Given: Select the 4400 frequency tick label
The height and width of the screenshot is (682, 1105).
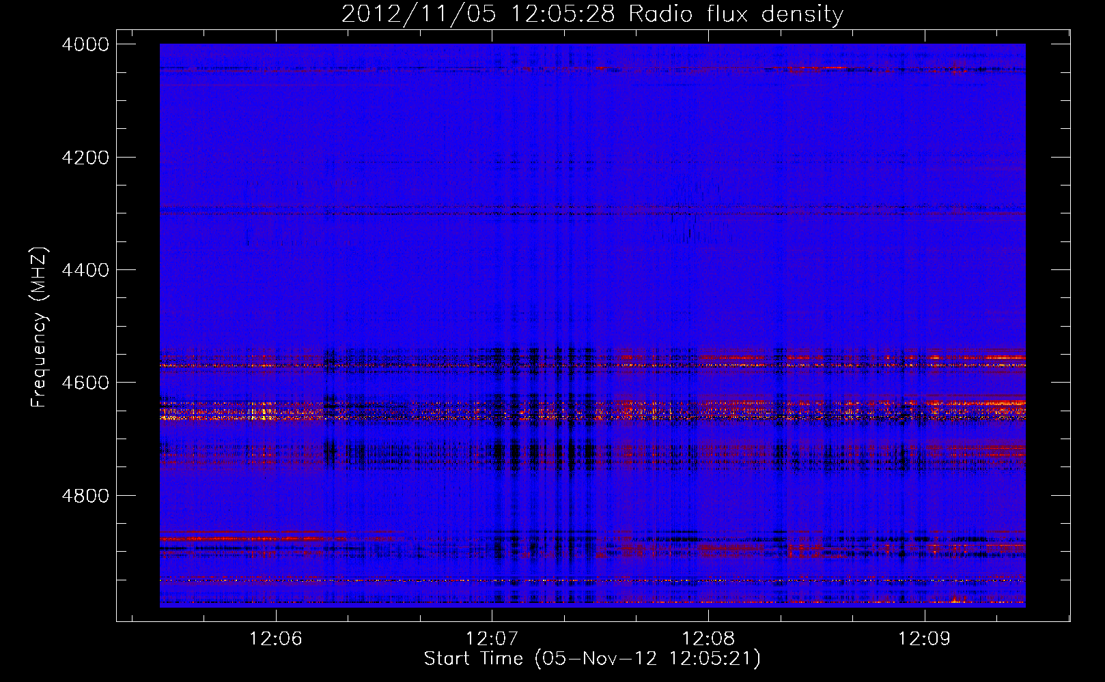Looking at the screenshot, I should pos(85,270).
